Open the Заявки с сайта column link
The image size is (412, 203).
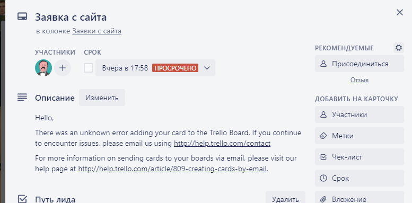[97, 31]
